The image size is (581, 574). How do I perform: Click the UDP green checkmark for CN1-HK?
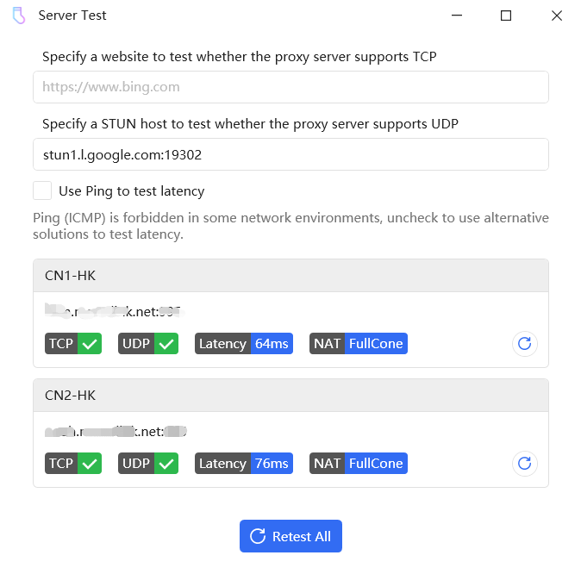pos(166,344)
